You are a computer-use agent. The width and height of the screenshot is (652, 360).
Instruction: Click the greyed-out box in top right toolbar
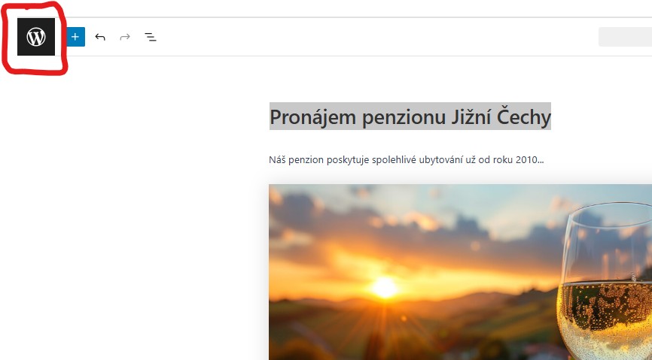pos(625,37)
